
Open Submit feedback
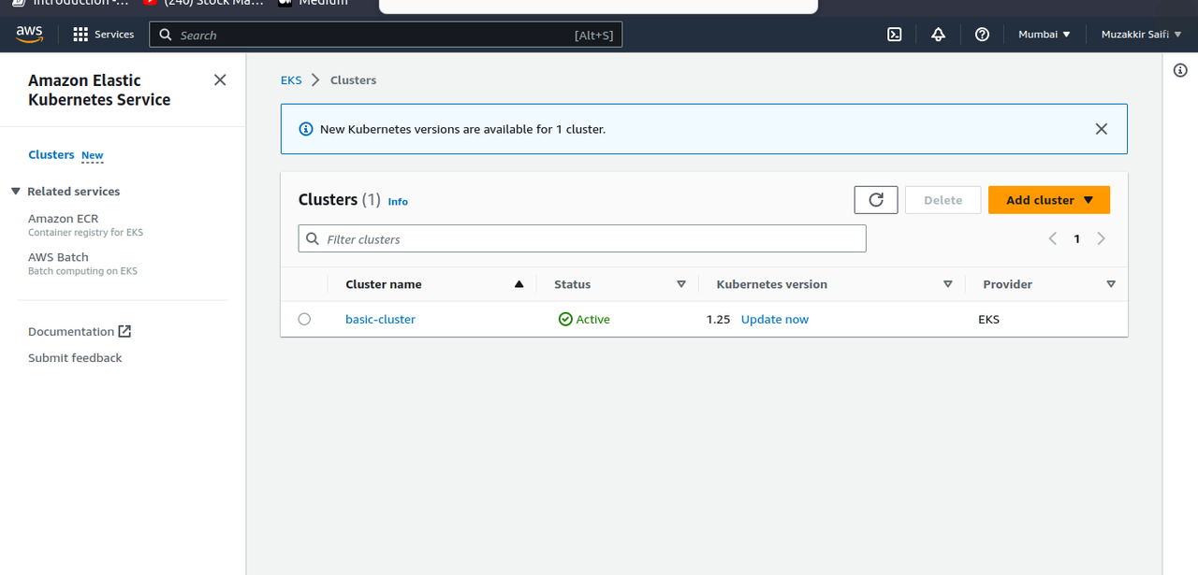(75, 357)
